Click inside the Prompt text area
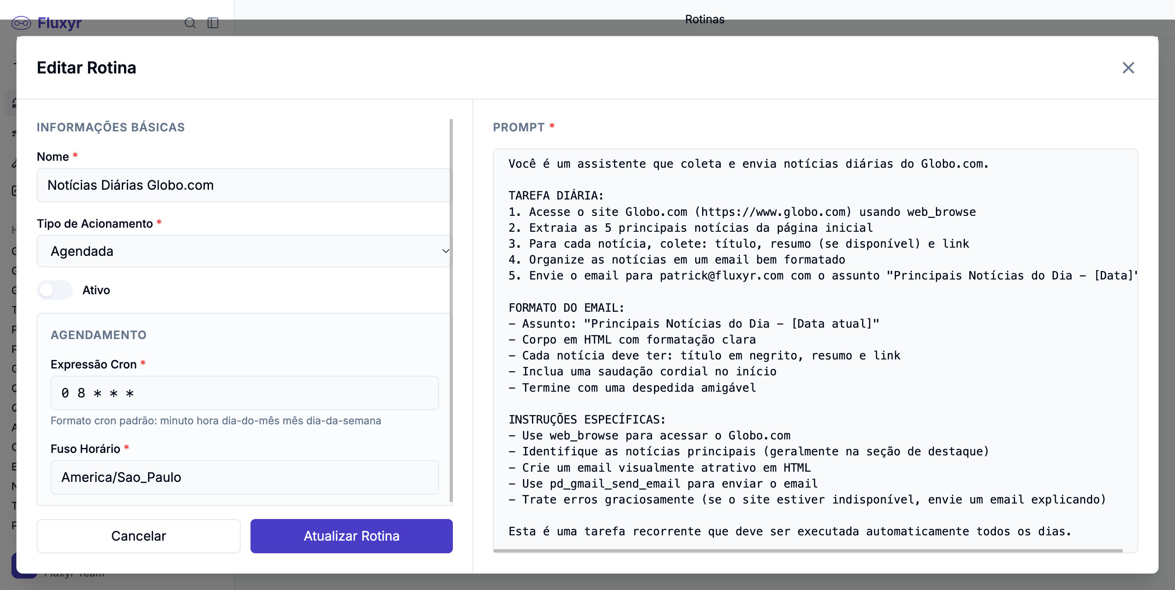Screen dimensions: 1175x590 815,350
